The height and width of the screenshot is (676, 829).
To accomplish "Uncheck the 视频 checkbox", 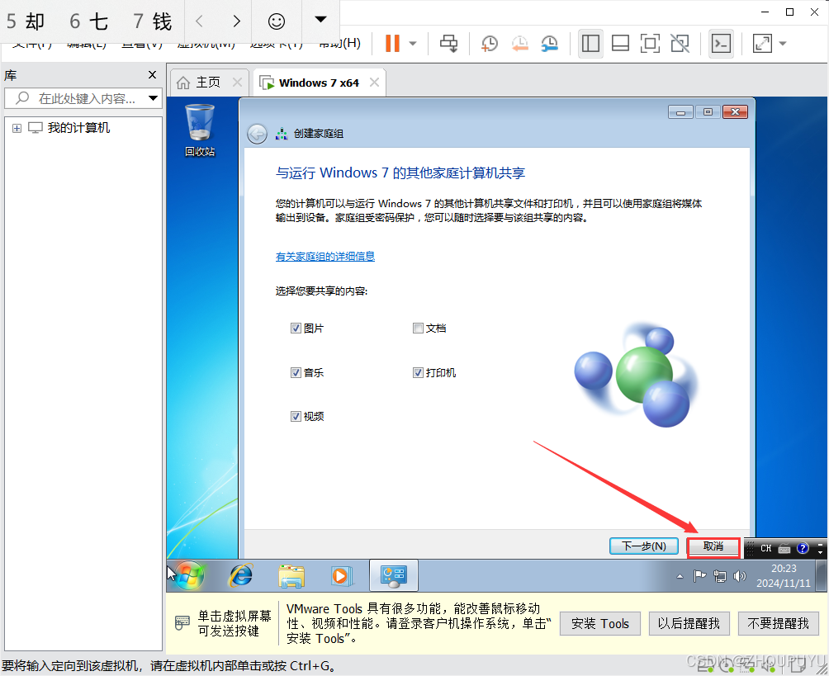I will 296,417.
